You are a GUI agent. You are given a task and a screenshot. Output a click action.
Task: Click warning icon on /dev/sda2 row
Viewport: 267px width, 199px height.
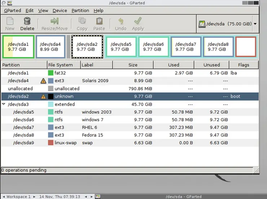click(43, 96)
